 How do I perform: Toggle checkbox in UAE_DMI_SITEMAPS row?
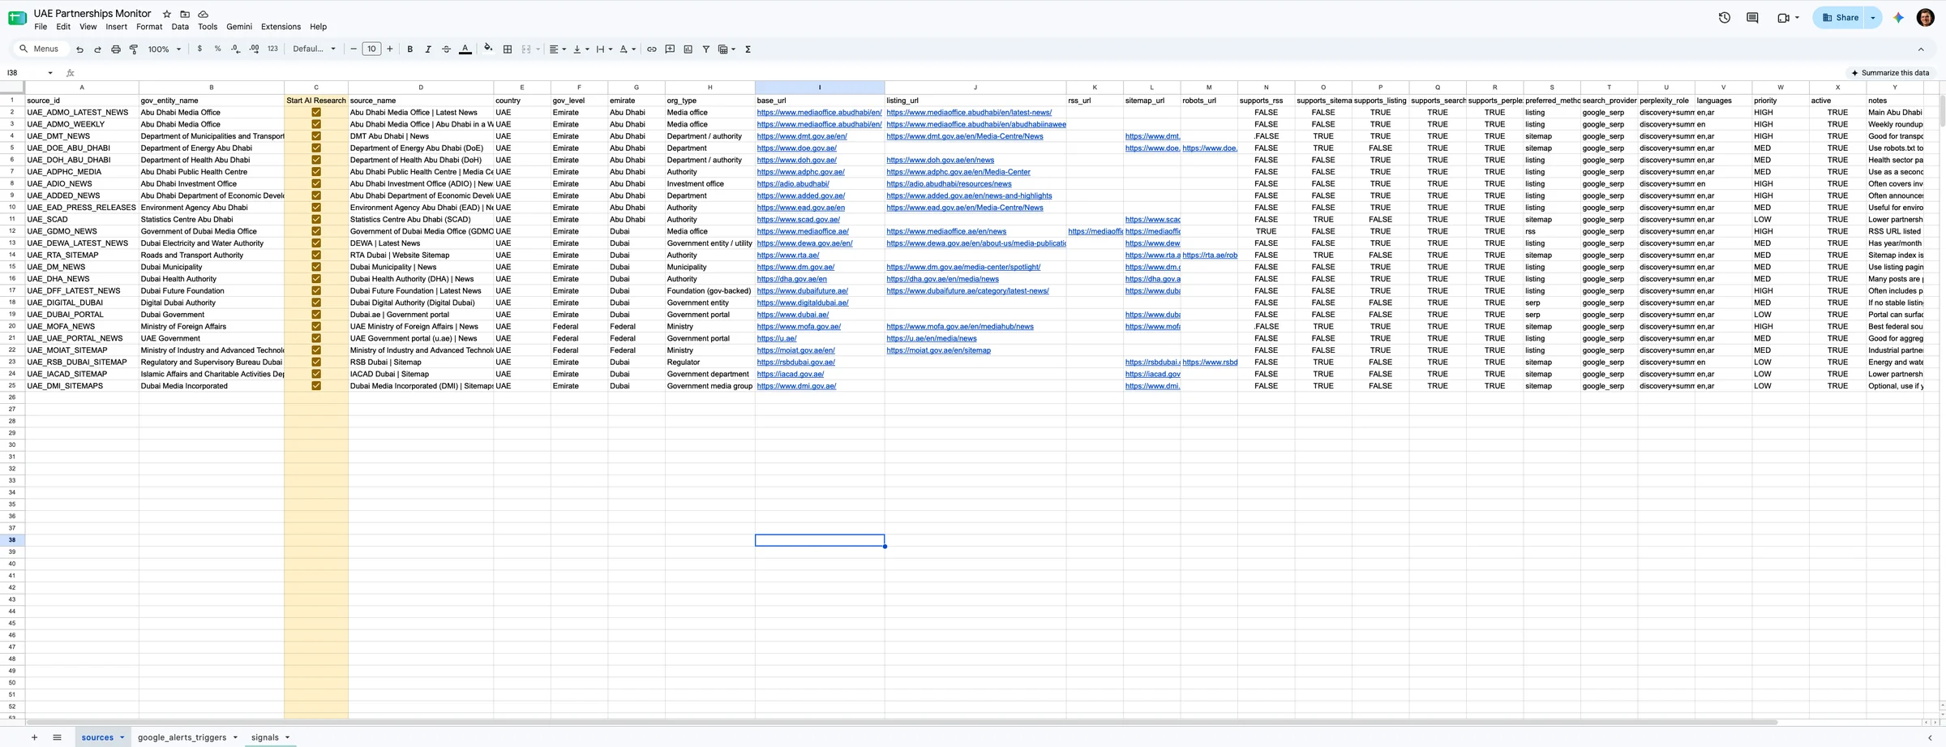tap(316, 386)
